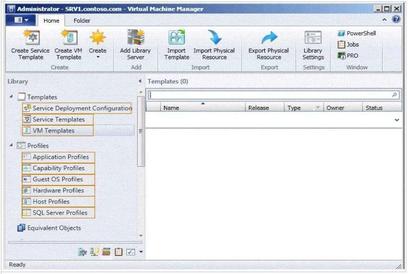Image resolution: width=408 pixels, height=274 pixels.
Task: Click the window resize grip corner
Action: pyautogui.click(x=399, y=266)
